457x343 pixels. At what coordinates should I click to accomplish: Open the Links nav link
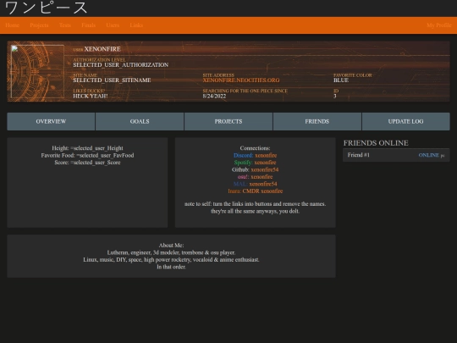coord(136,25)
